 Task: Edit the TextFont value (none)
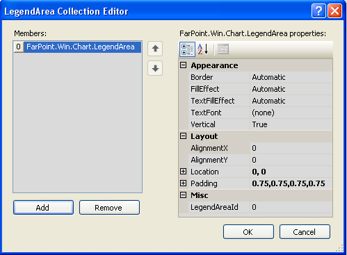tap(291, 113)
